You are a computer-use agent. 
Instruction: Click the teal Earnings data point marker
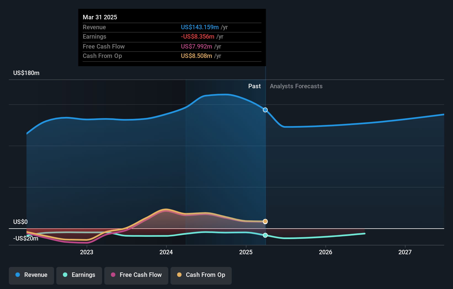[265, 235]
